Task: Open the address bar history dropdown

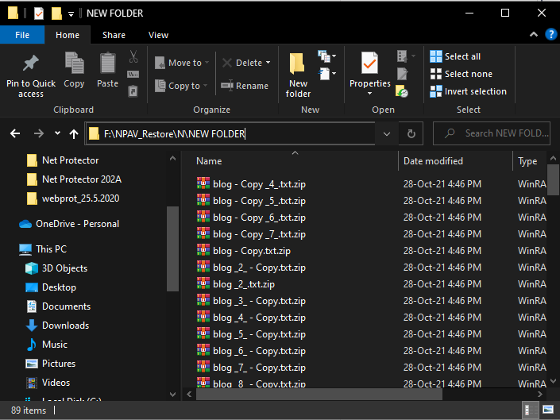Action: click(386, 134)
